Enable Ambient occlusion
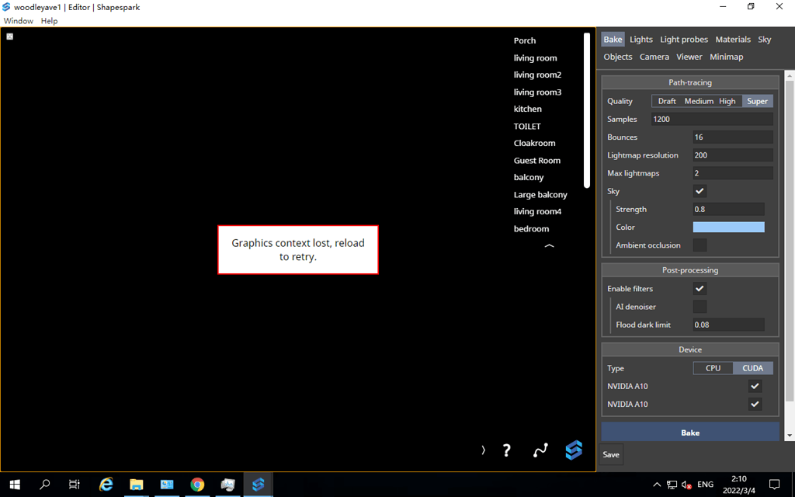This screenshot has height=497, width=795. tap(699, 245)
